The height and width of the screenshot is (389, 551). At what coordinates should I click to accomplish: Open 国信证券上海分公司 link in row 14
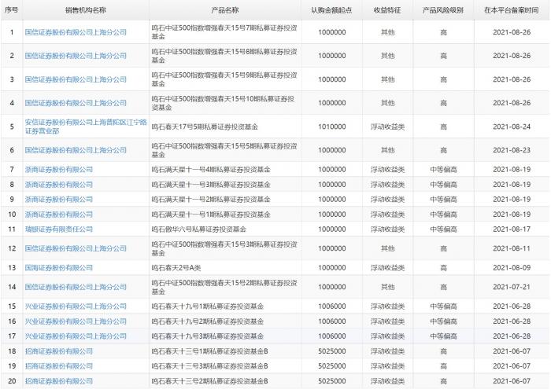pos(76,288)
